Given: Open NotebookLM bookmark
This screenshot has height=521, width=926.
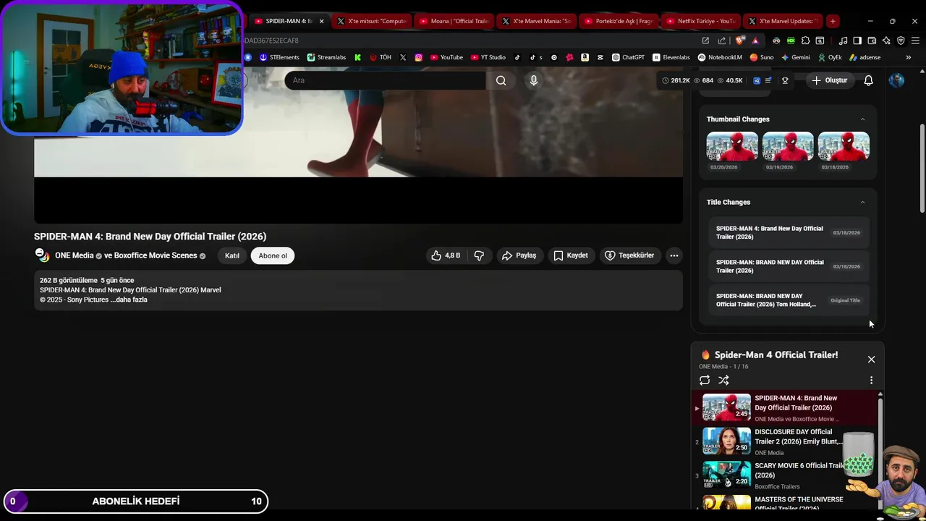Looking at the screenshot, I should [720, 57].
